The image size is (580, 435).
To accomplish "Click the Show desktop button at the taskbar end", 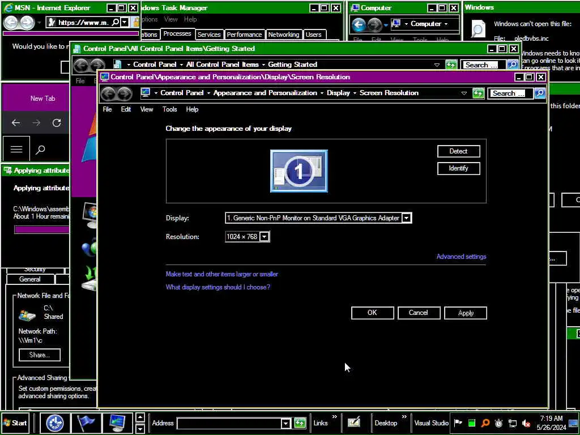I will [x=573, y=423].
